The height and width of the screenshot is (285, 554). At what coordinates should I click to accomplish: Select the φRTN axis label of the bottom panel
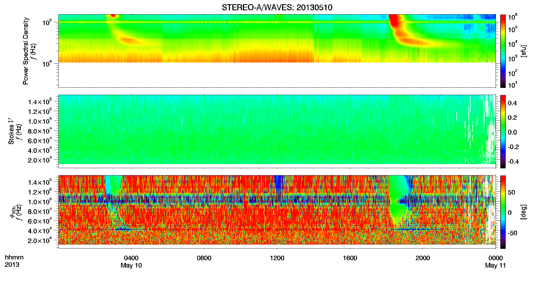(x=12, y=212)
